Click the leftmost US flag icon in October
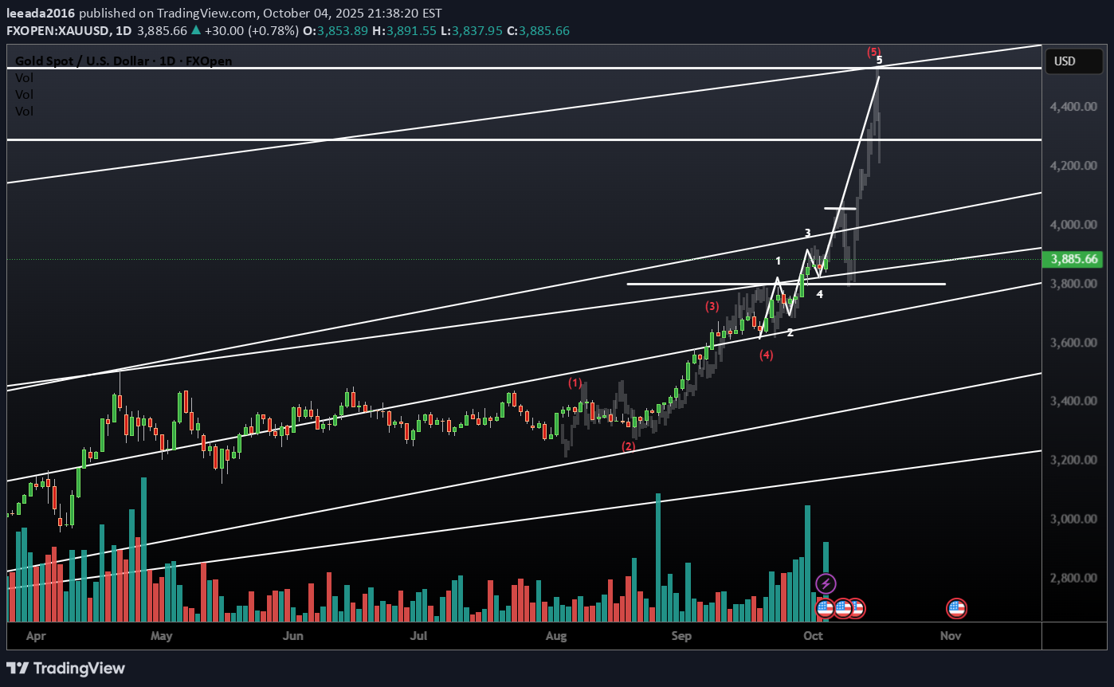 tap(826, 609)
